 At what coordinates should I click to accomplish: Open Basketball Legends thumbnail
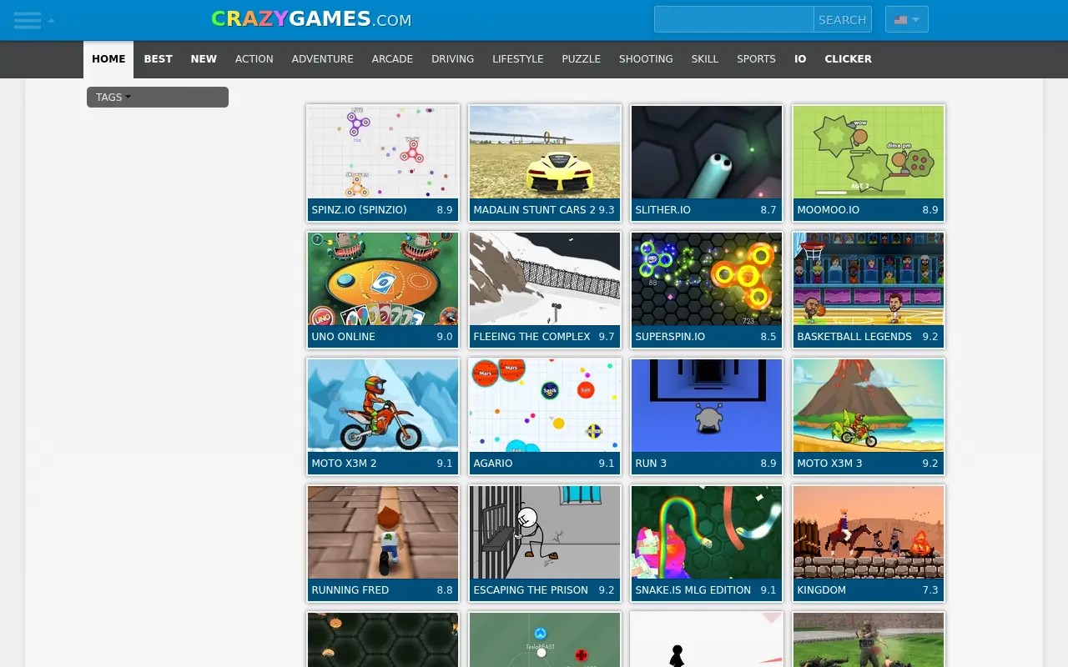point(869,278)
